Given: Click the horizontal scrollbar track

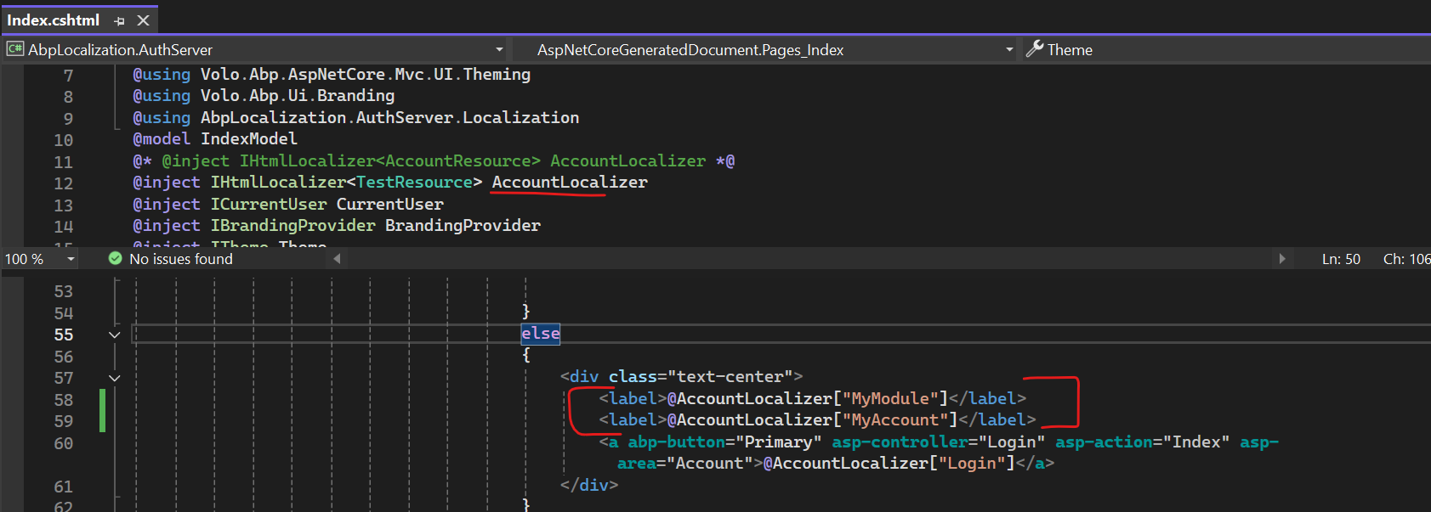Looking at the screenshot, I should pyautogui.click(x=808, y=259).
